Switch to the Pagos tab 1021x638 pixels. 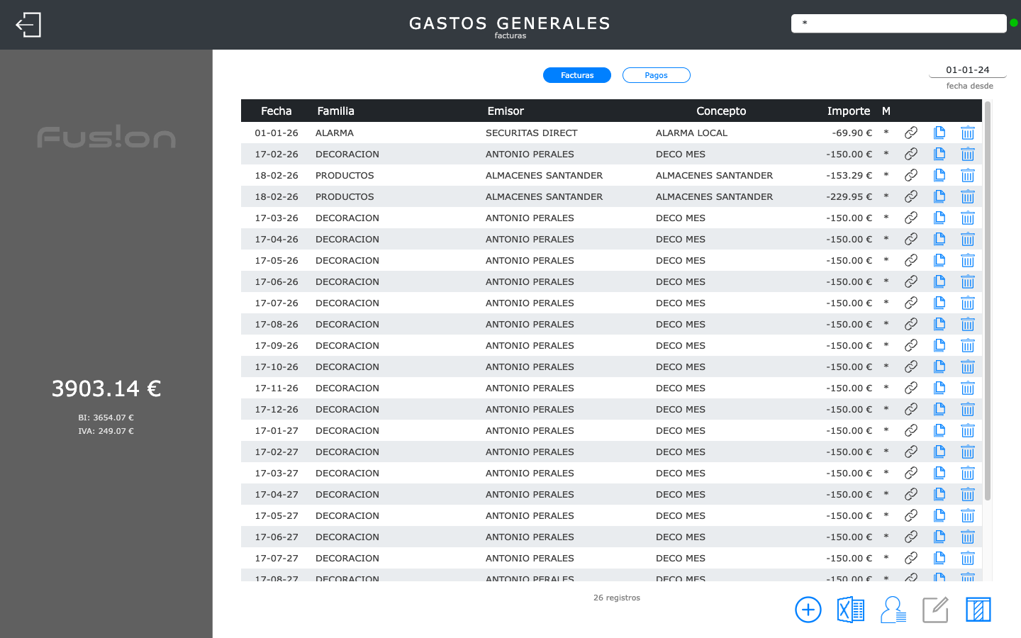[x=657, y=75]
